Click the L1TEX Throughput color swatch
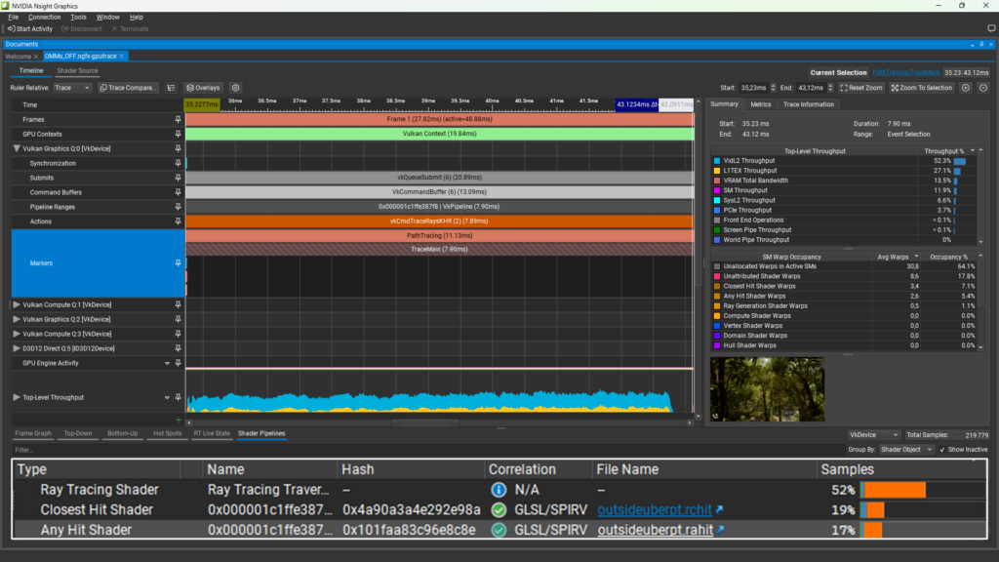 pyautogui.click(x=717, y=171)
